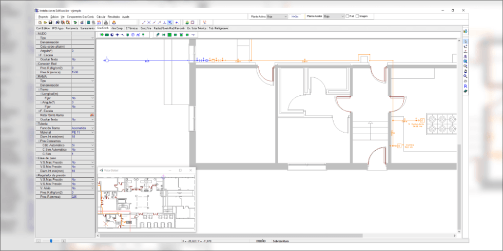Click the Vista Global overview thumbnail
Screen dimensions: 503x251
[x=146, y=201]
